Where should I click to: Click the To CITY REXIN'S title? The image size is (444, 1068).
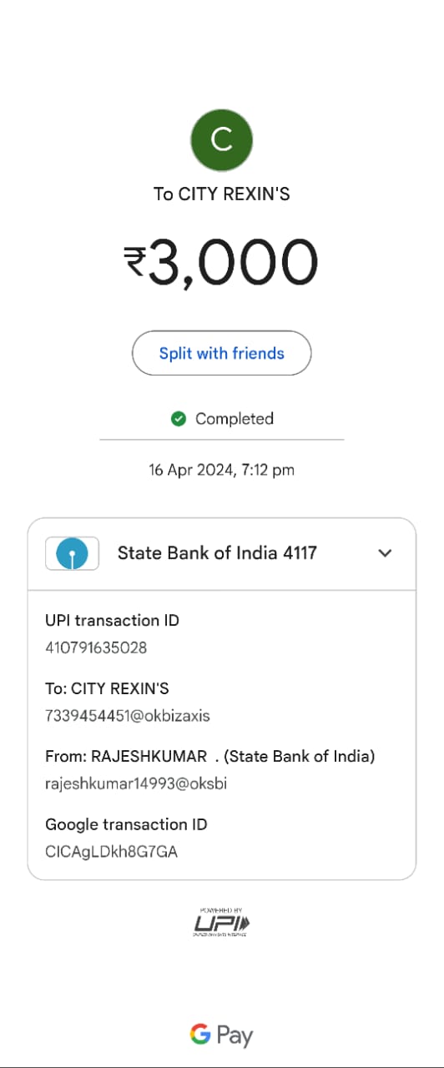222,194
